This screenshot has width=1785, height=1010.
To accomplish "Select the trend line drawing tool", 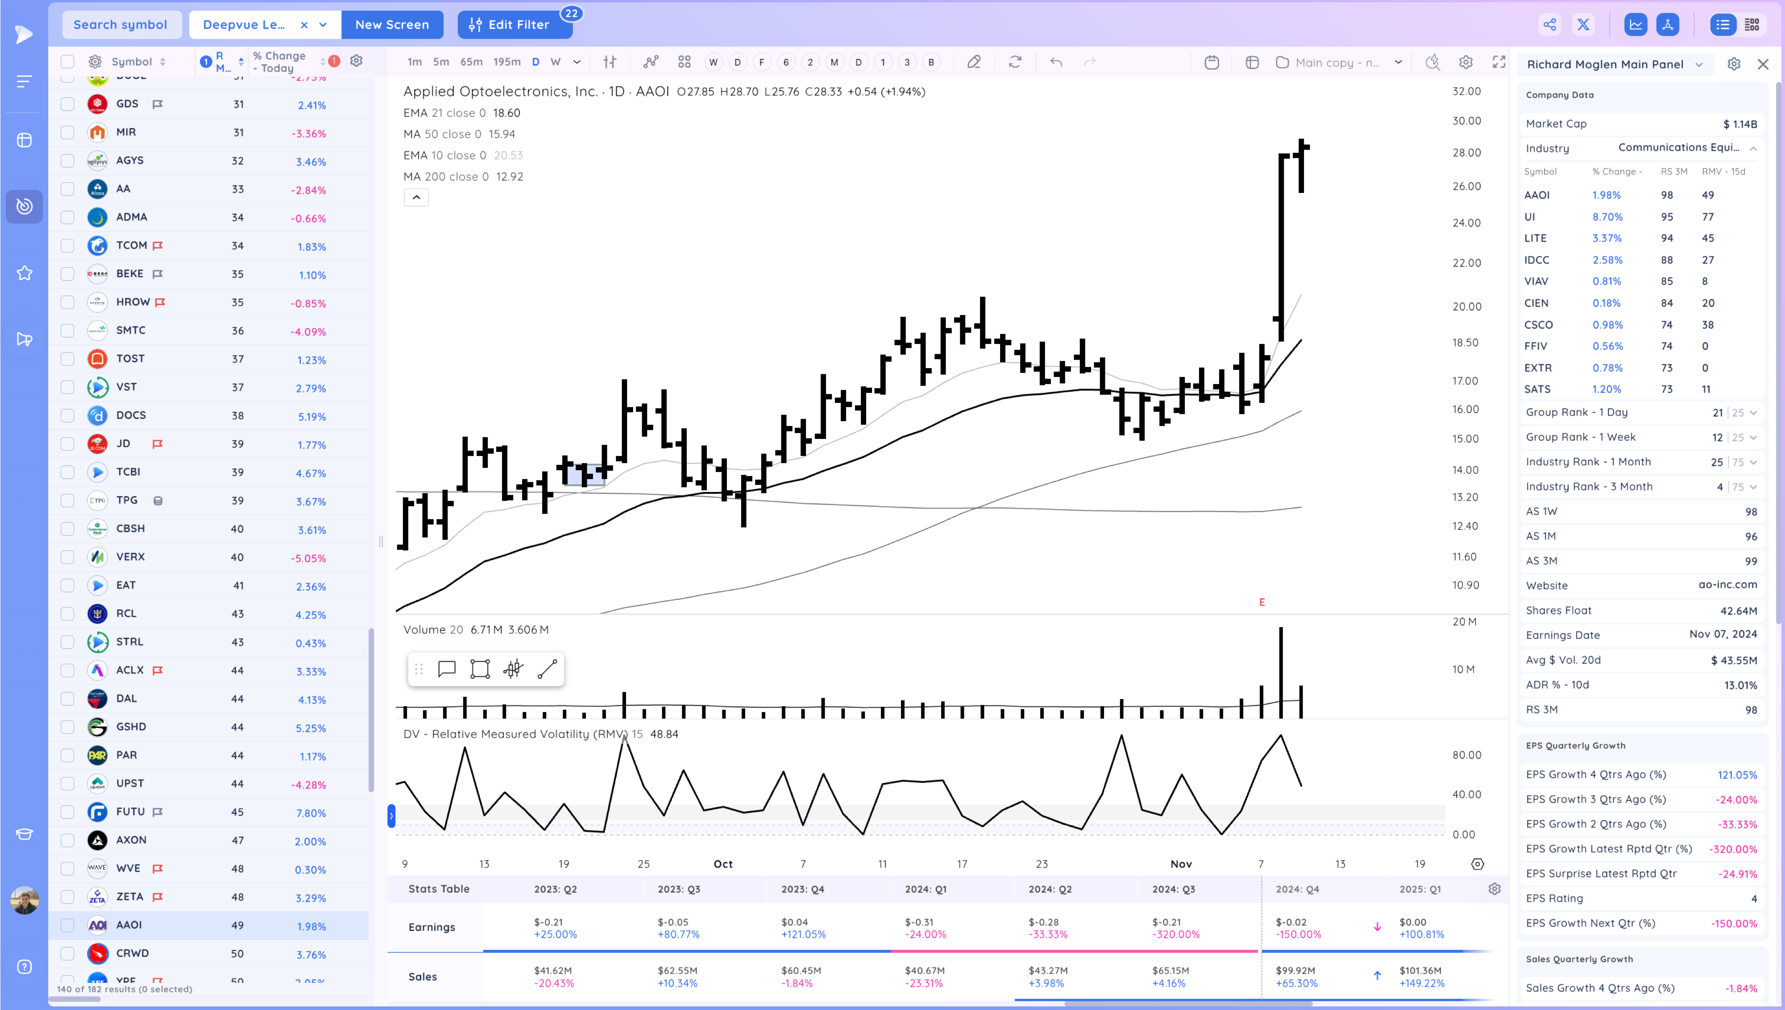I will tap(547, 670).
